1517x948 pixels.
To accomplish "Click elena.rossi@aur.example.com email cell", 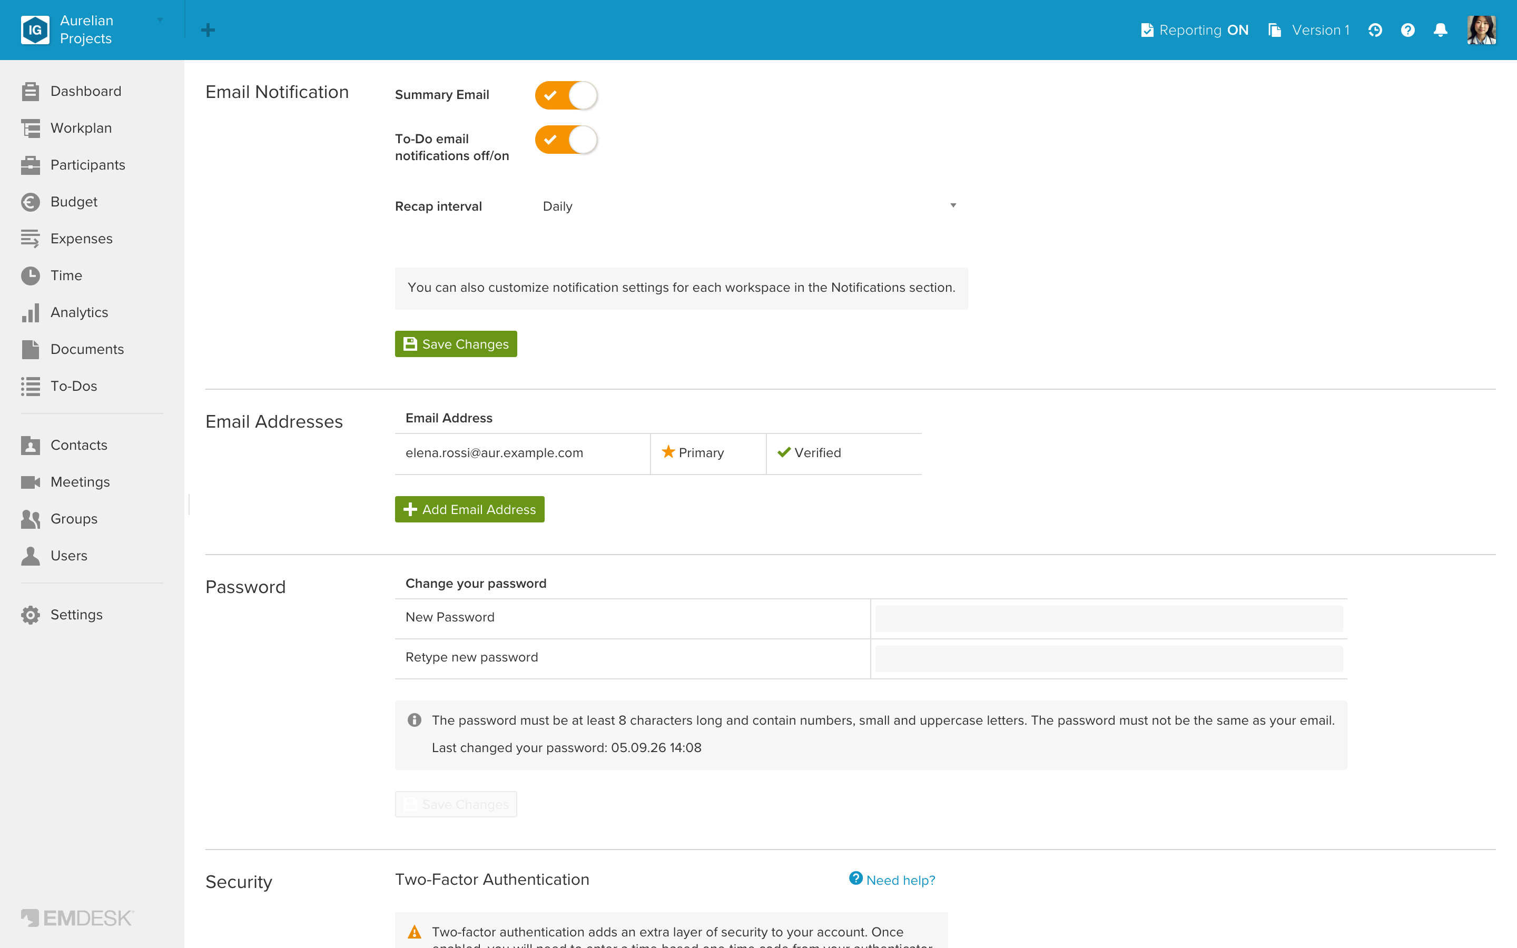I will click(522, 454).
